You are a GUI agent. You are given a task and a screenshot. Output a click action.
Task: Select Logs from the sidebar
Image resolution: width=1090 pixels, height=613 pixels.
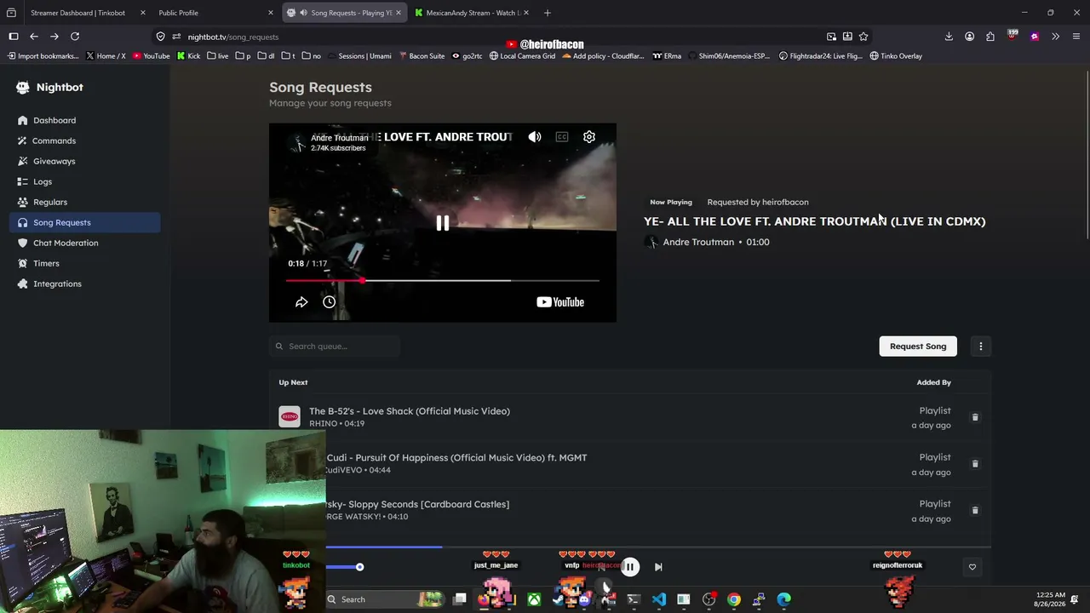tap(43, 181)
